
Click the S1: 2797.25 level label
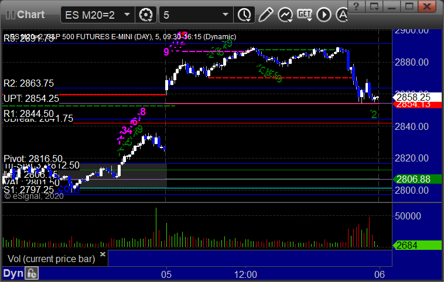[29, 190]
